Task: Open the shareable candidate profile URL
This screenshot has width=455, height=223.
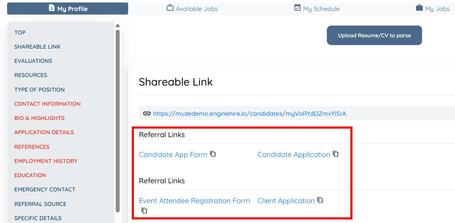Action: tap(250, 114)
